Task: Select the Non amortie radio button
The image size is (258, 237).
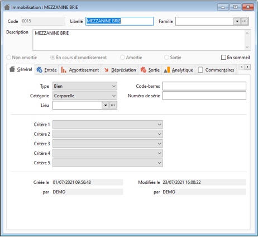Action: (8, 58)
